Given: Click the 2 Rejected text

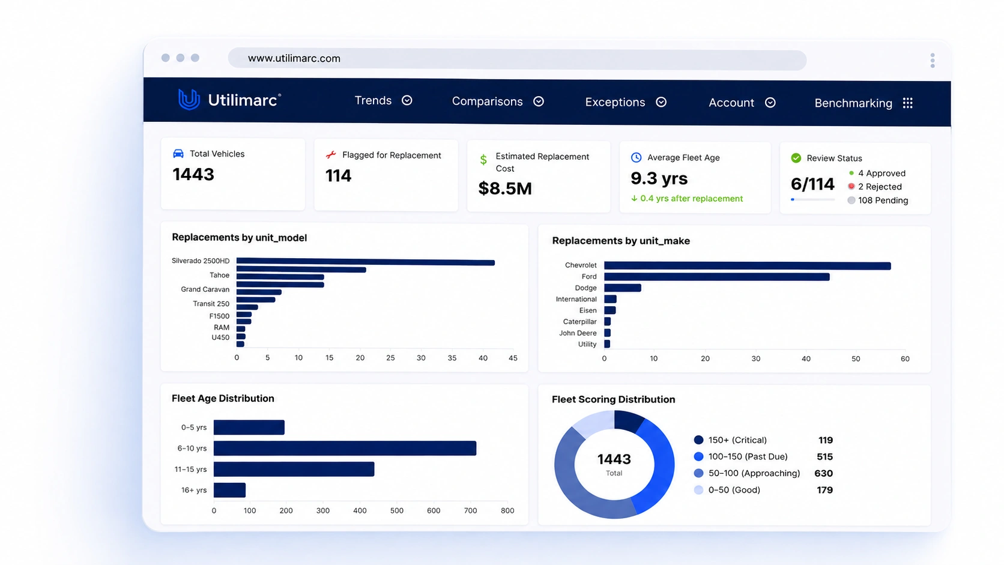Looking at the screenshot, I should pyautogui.click(x=880, y=187).
